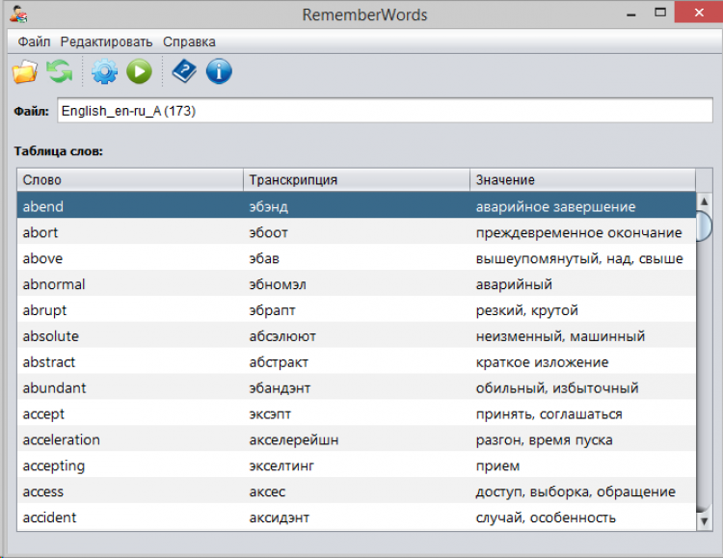Open a word file with the folder icon
The height and width of the screenshot is (558, 723).
click(24, 71)
